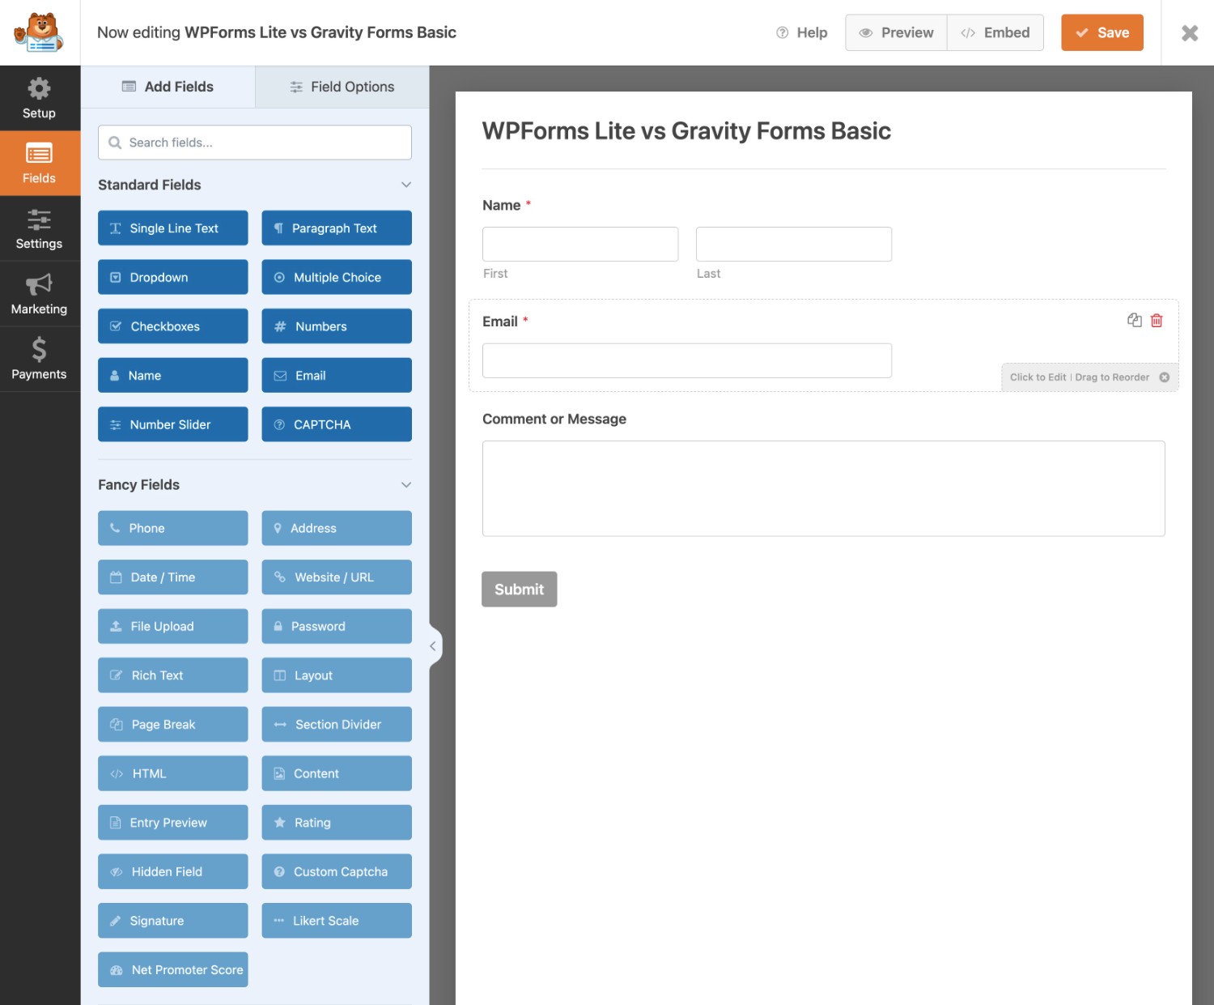Image resolution: width=1214 pixels, height=1005 pixels.
Task: Close the form builder with X
Action: pyautogui.click(x=1189, y=32)
